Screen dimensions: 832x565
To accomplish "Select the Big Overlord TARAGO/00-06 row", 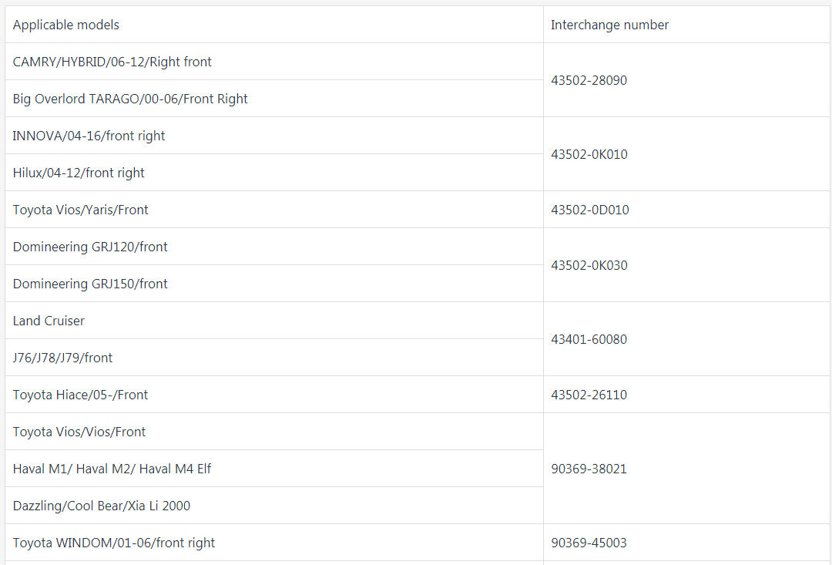I will 274,99.
